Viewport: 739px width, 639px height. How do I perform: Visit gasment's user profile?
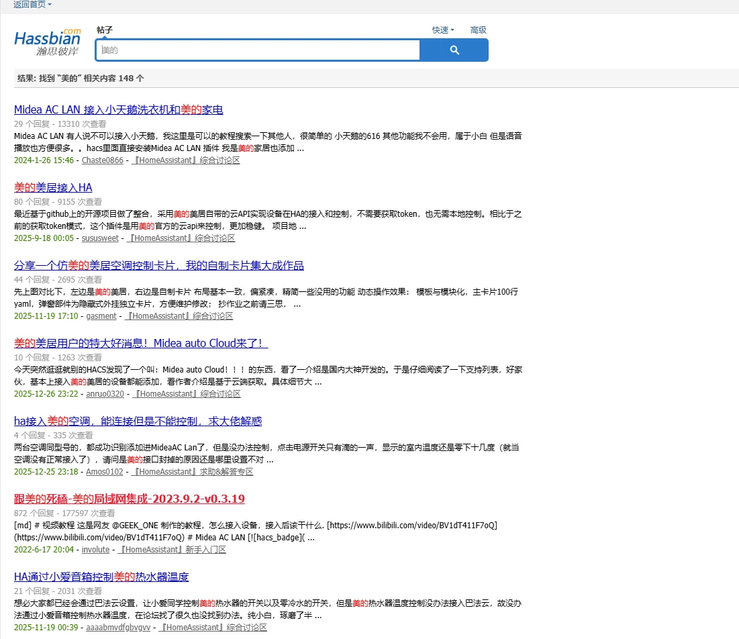point(101,316)
